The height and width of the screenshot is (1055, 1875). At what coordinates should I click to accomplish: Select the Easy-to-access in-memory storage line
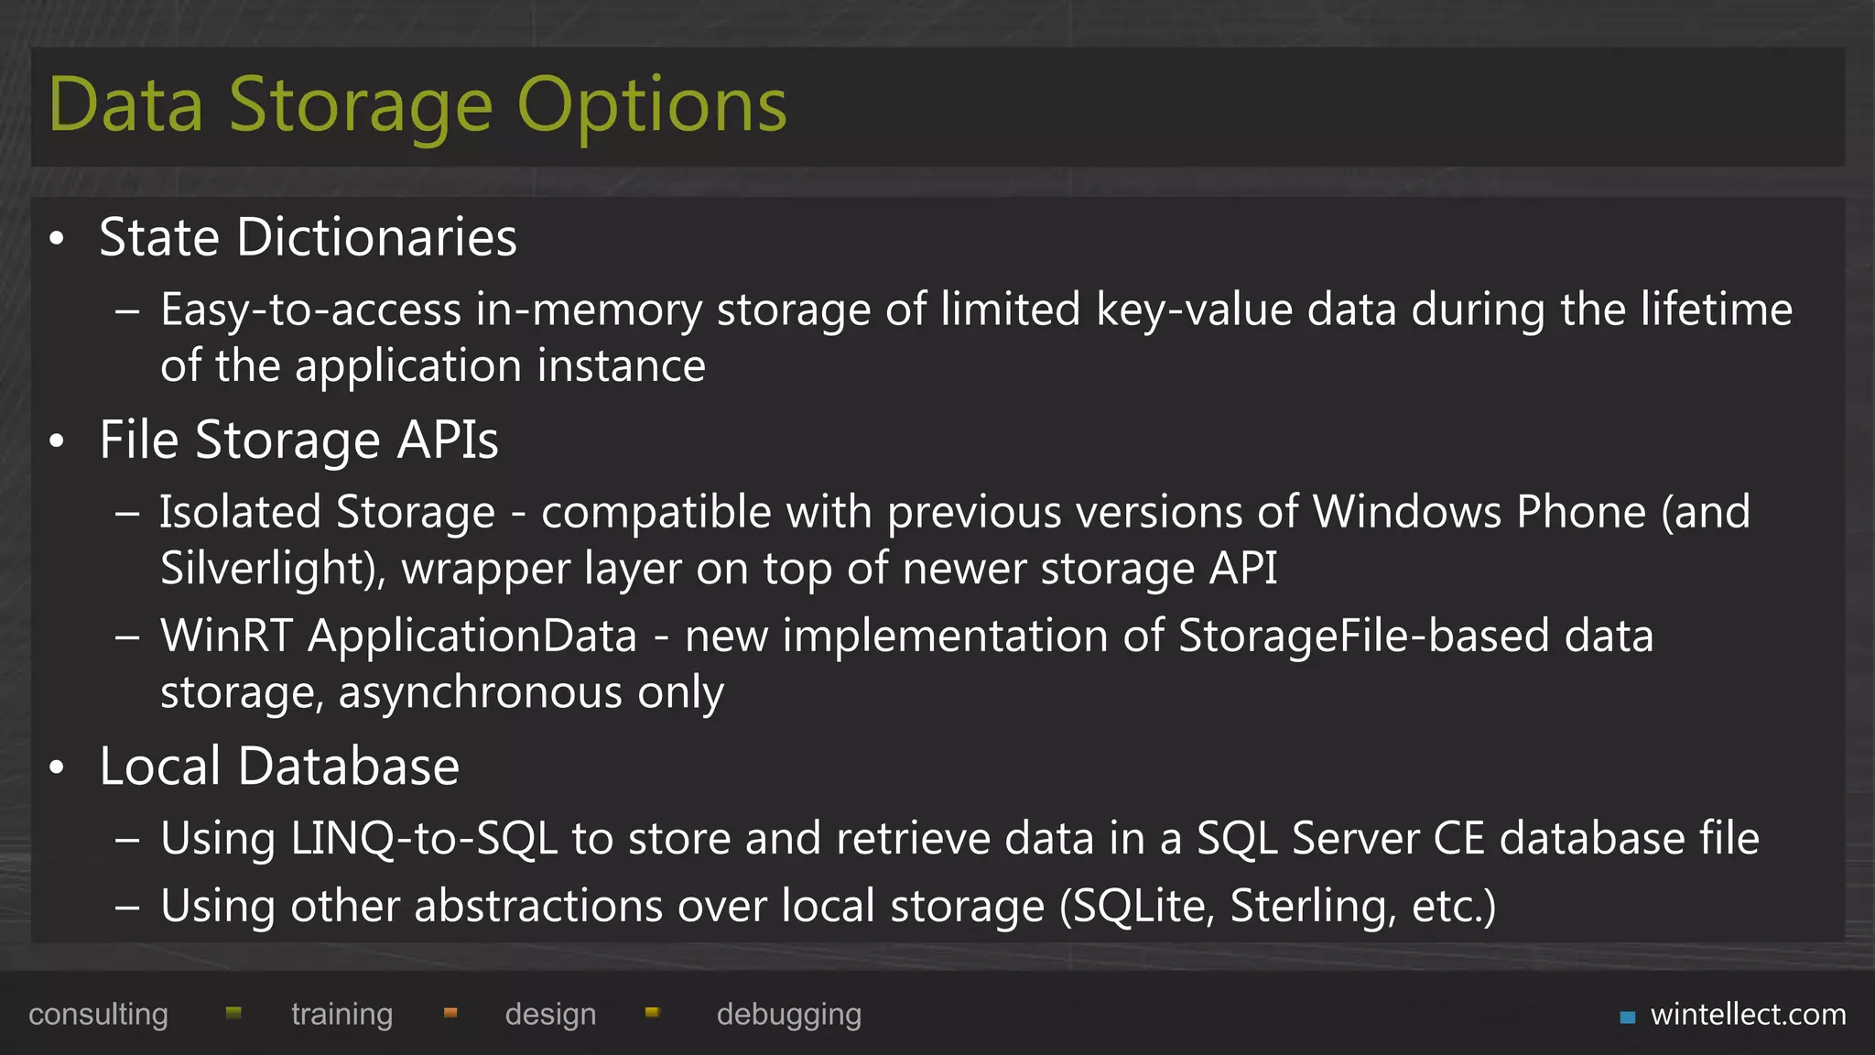tap(976, 310)
